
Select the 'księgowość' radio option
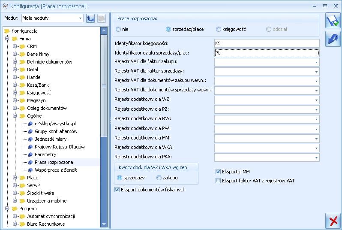[x=218, y=29]
